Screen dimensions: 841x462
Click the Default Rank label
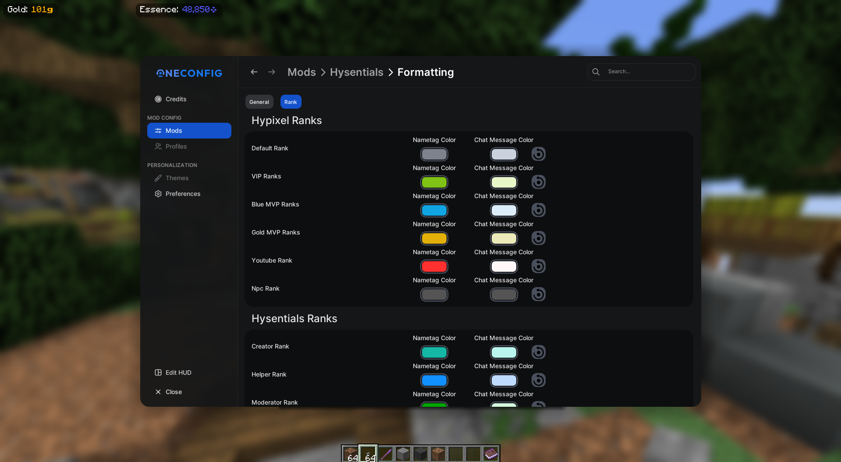tap(270, 148)
